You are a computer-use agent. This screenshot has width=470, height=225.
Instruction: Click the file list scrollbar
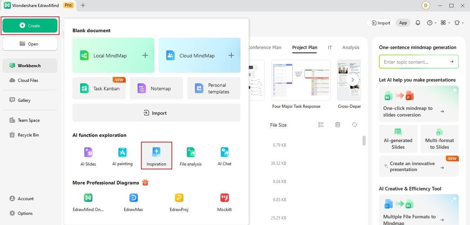point(364,141)
